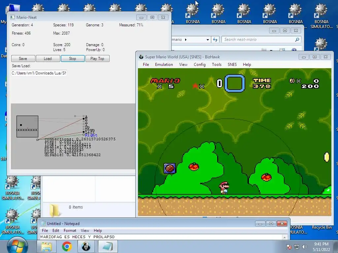The height and width of the screenshot is (253, 338).
Task: Click the Action Center flag tray icon
Action: coord(289,247)
